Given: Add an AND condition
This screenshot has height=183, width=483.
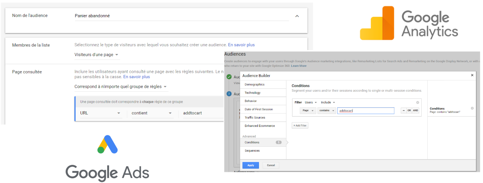Looking at the screenshot, I should [415, 111].
